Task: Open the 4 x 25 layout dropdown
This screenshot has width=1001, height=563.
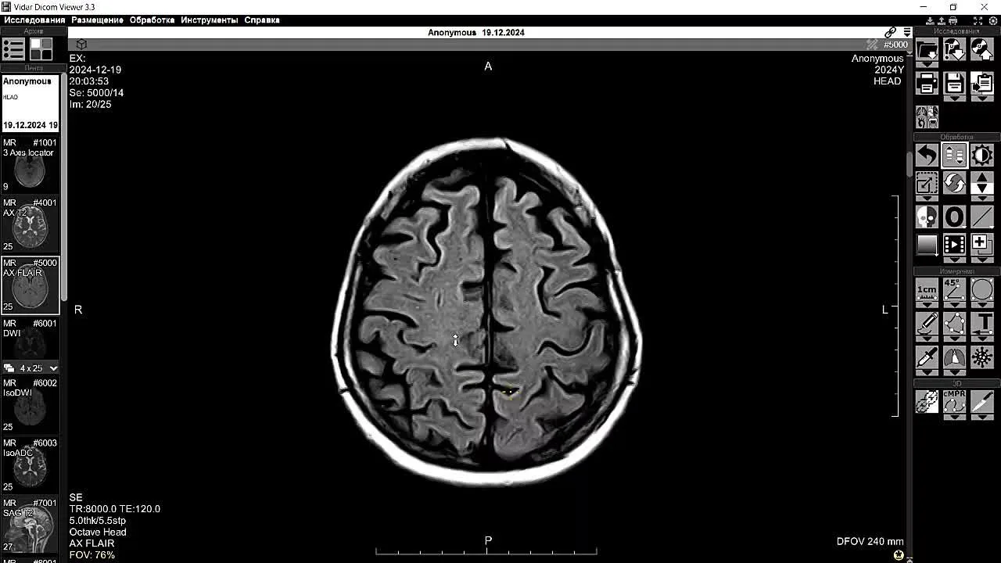Action: pos(30,368)
